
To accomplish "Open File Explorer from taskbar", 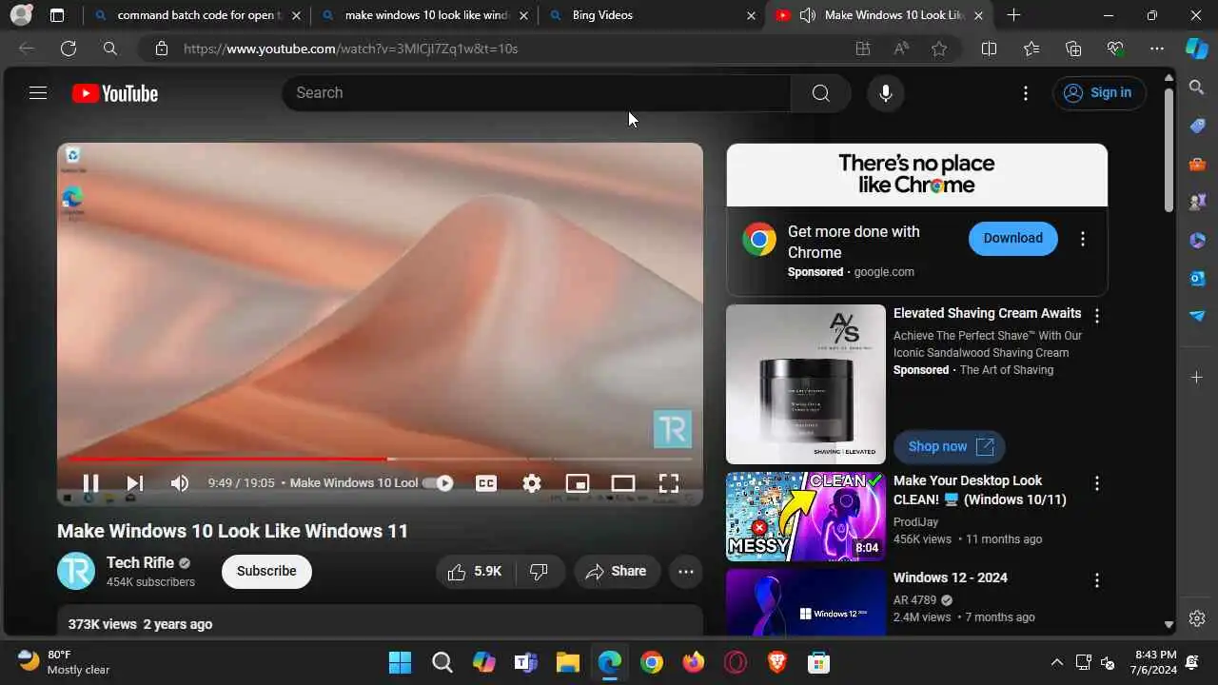I will click(x=568, y=662).
